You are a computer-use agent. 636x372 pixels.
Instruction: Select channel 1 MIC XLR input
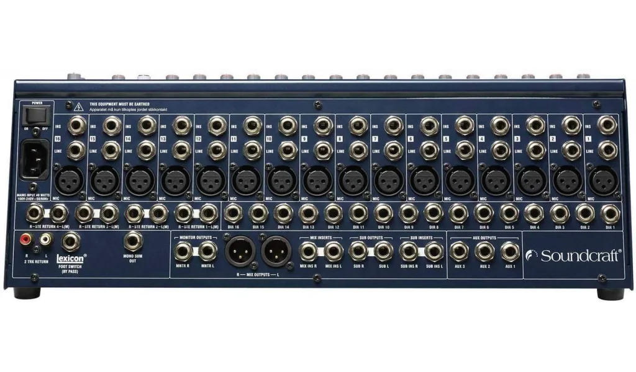click(602, 182)
